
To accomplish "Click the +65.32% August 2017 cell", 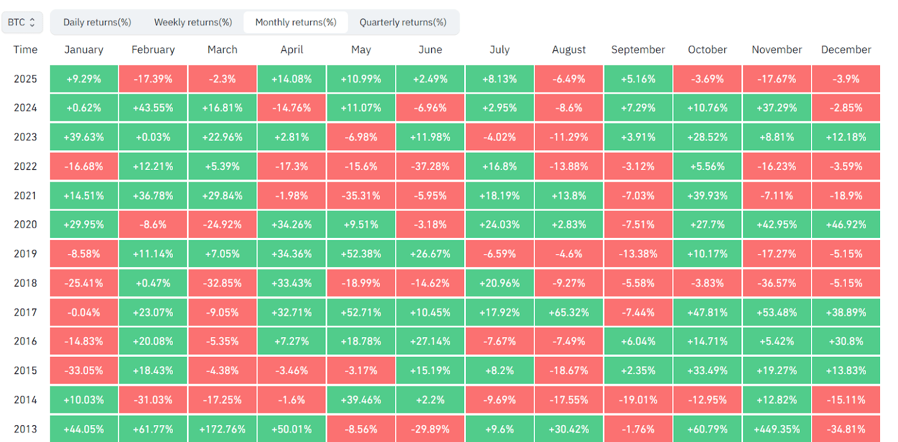I will coord(569,312).
